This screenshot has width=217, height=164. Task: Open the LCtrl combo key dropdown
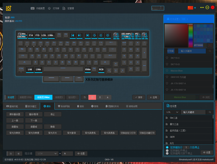(x=46, y=154)
